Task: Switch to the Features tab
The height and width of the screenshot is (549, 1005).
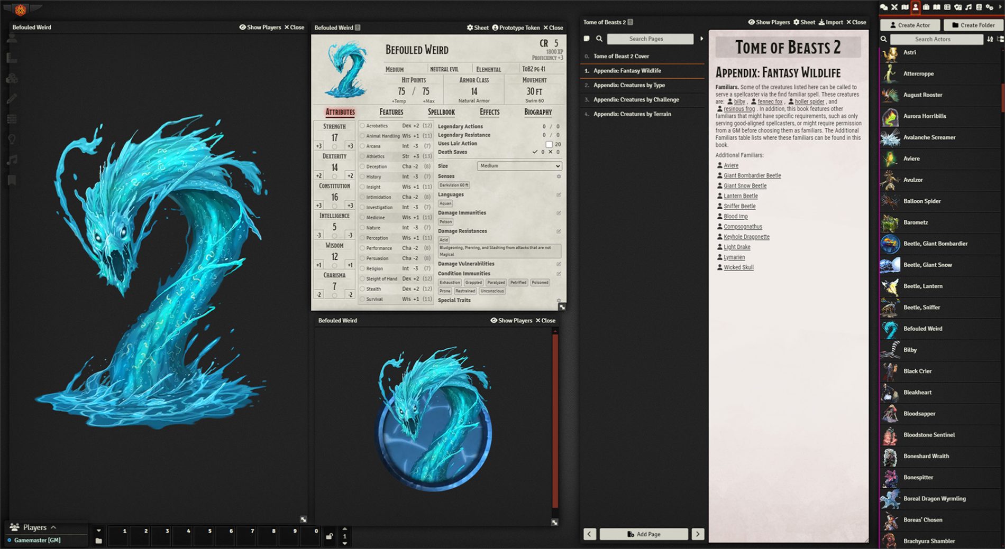Action: pyautogui.click(x=391, y=112)
